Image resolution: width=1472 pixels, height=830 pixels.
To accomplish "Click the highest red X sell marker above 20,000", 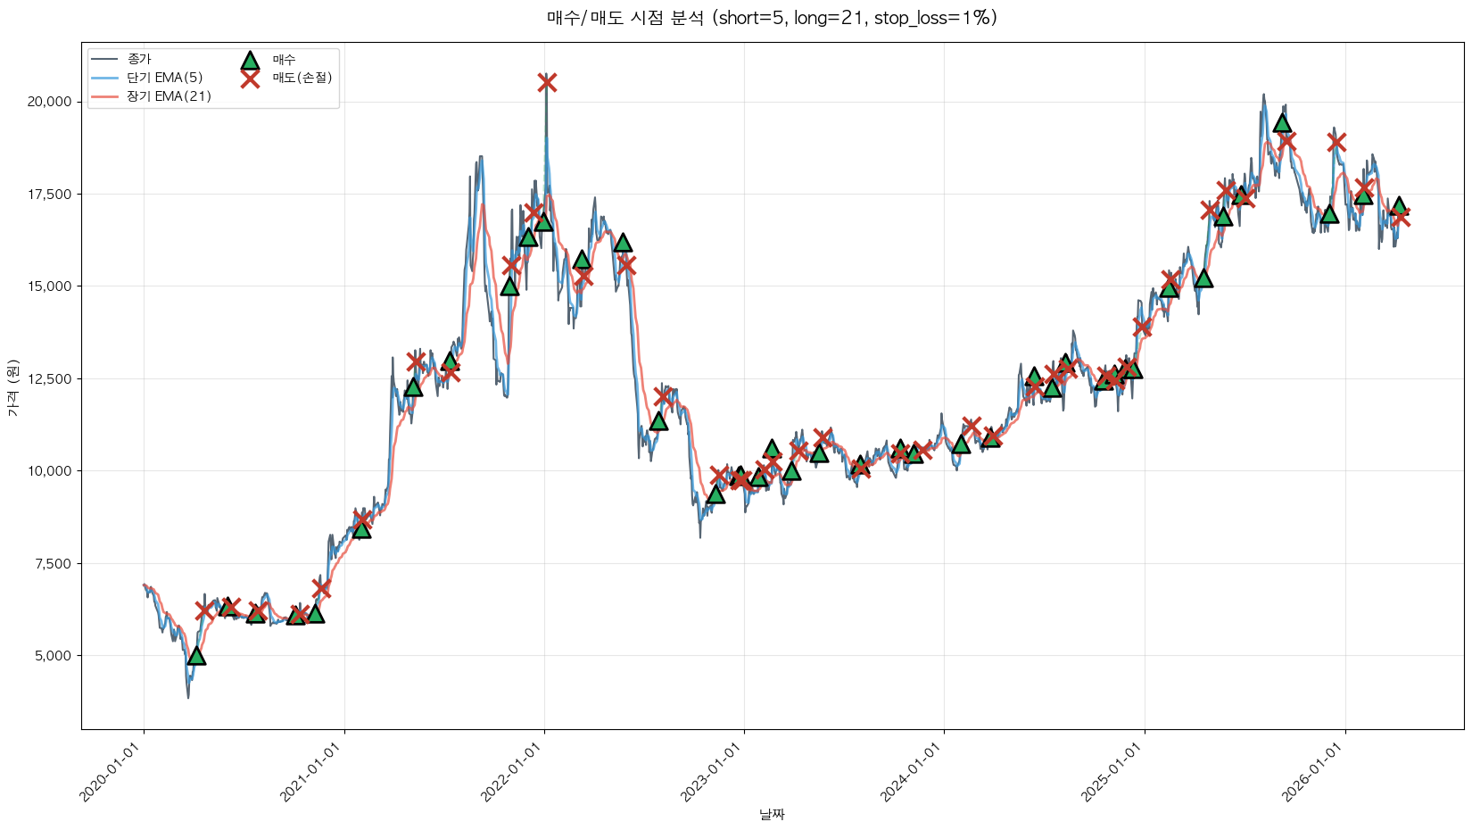I will [547, 83].
